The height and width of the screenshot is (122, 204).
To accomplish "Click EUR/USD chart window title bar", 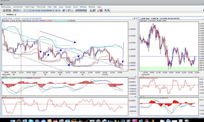I will pos(69,19).
